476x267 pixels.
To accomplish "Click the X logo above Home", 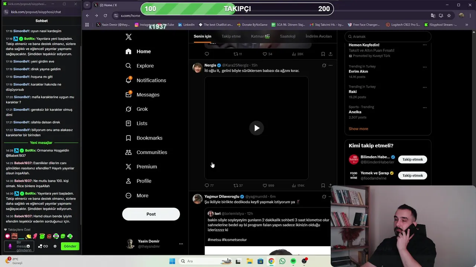I will pyautogui.click(x=129, y=37).
